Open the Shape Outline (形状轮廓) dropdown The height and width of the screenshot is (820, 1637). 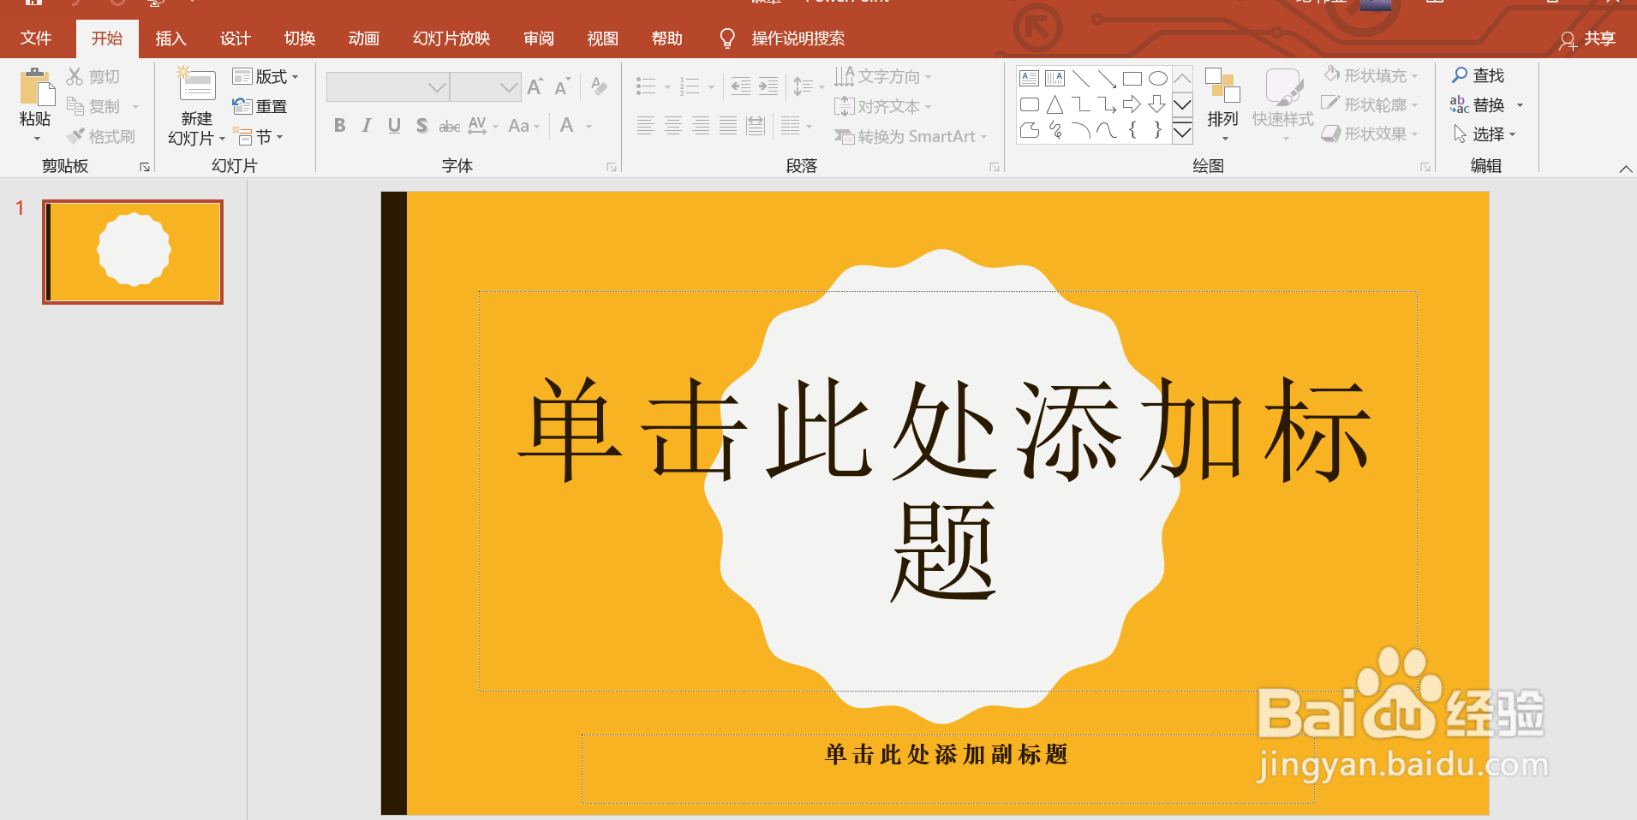[1371, 104]
